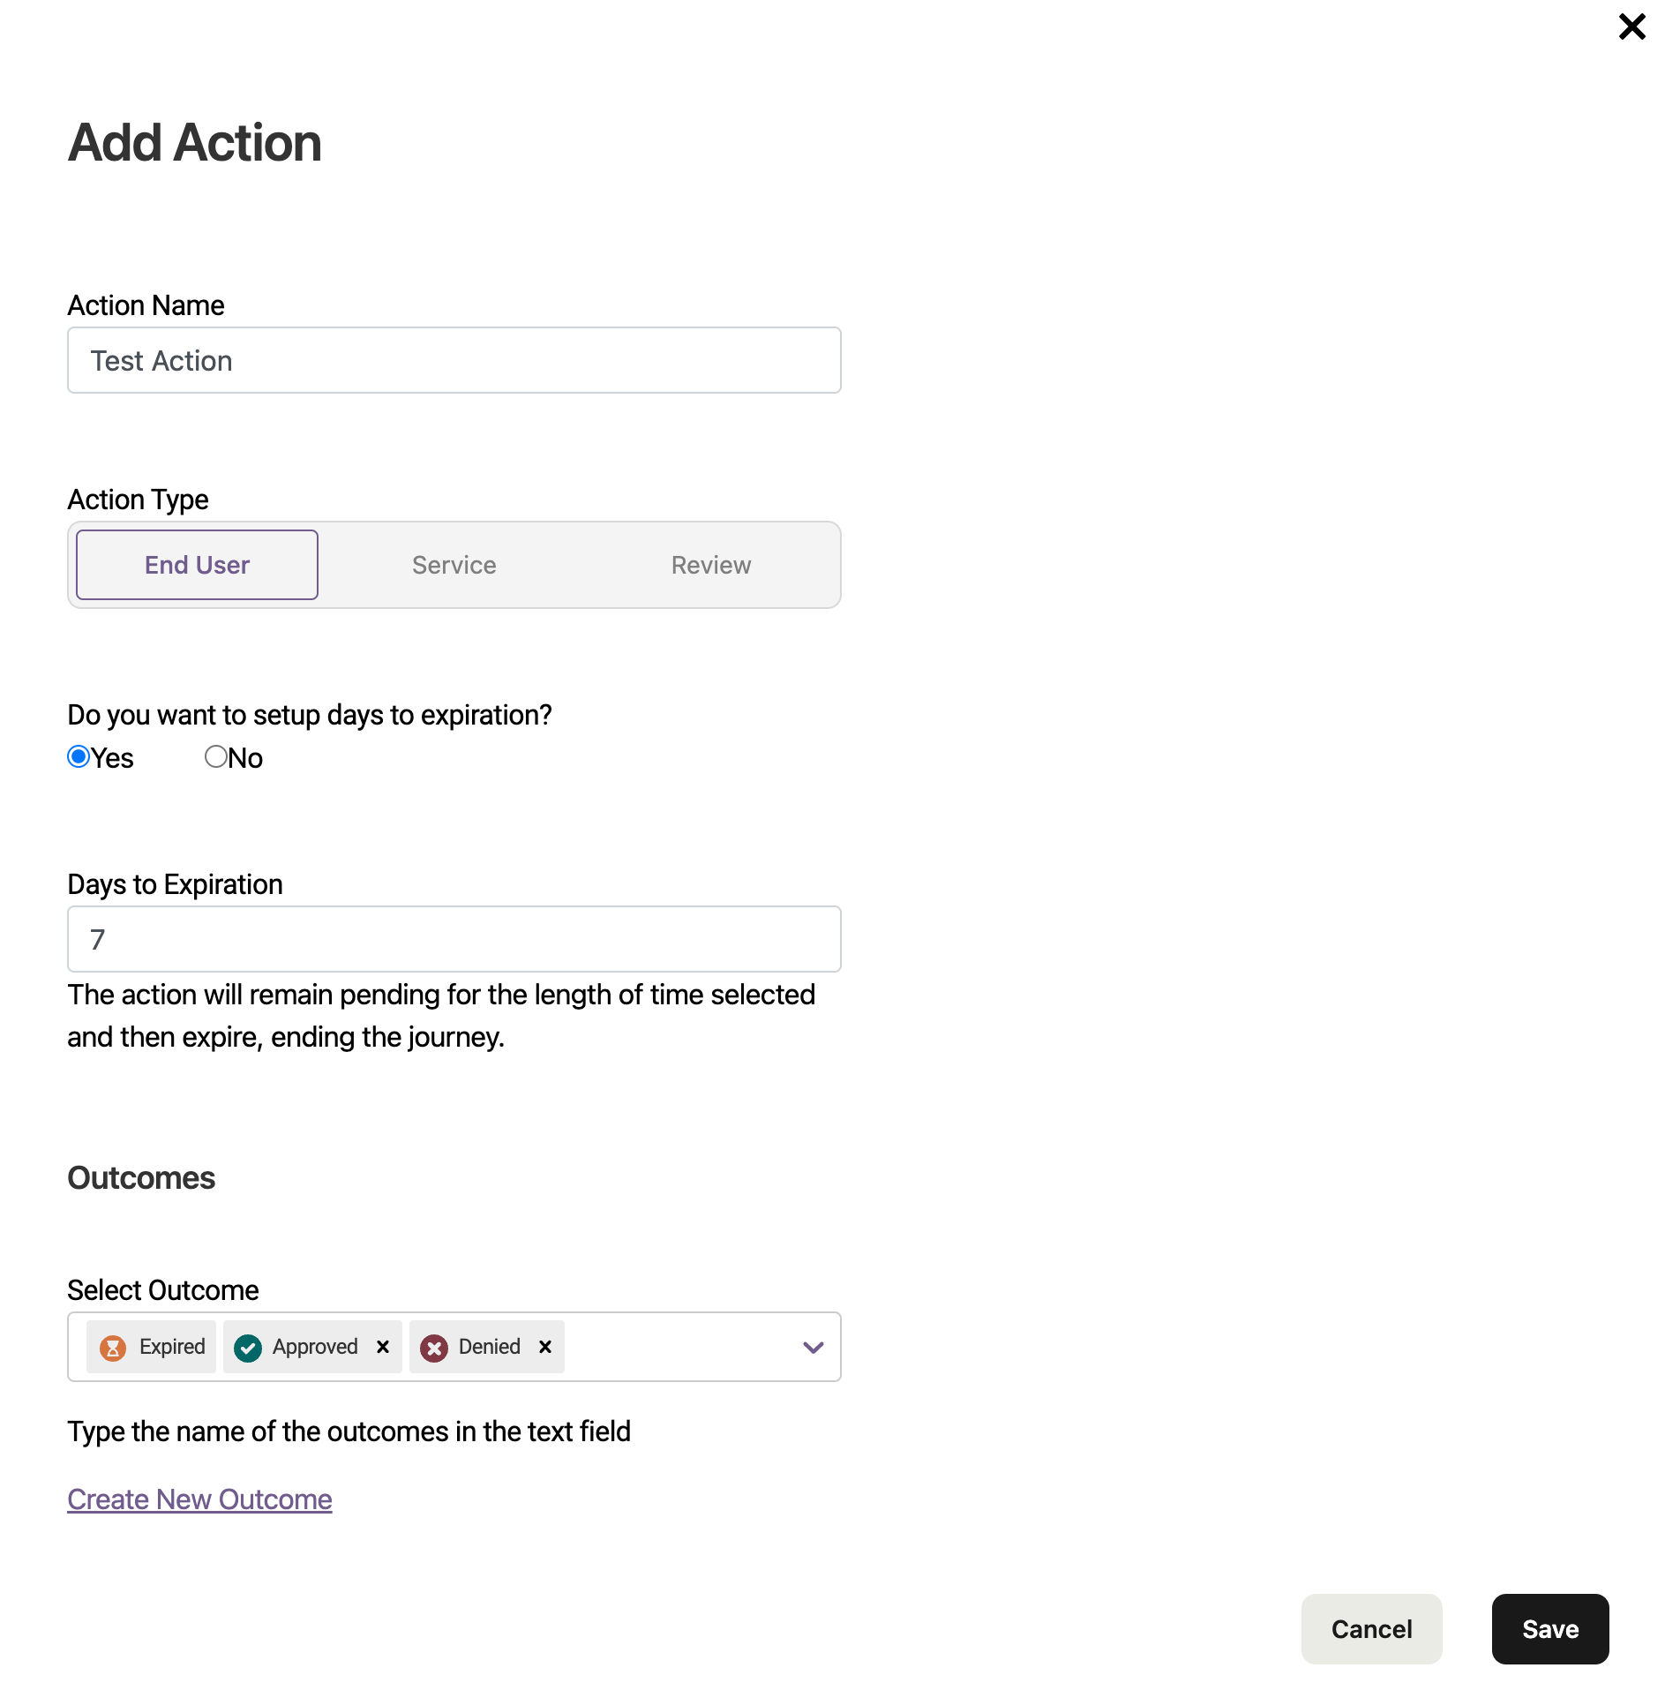Remove the Approved outcome chip

[383, 1347]
